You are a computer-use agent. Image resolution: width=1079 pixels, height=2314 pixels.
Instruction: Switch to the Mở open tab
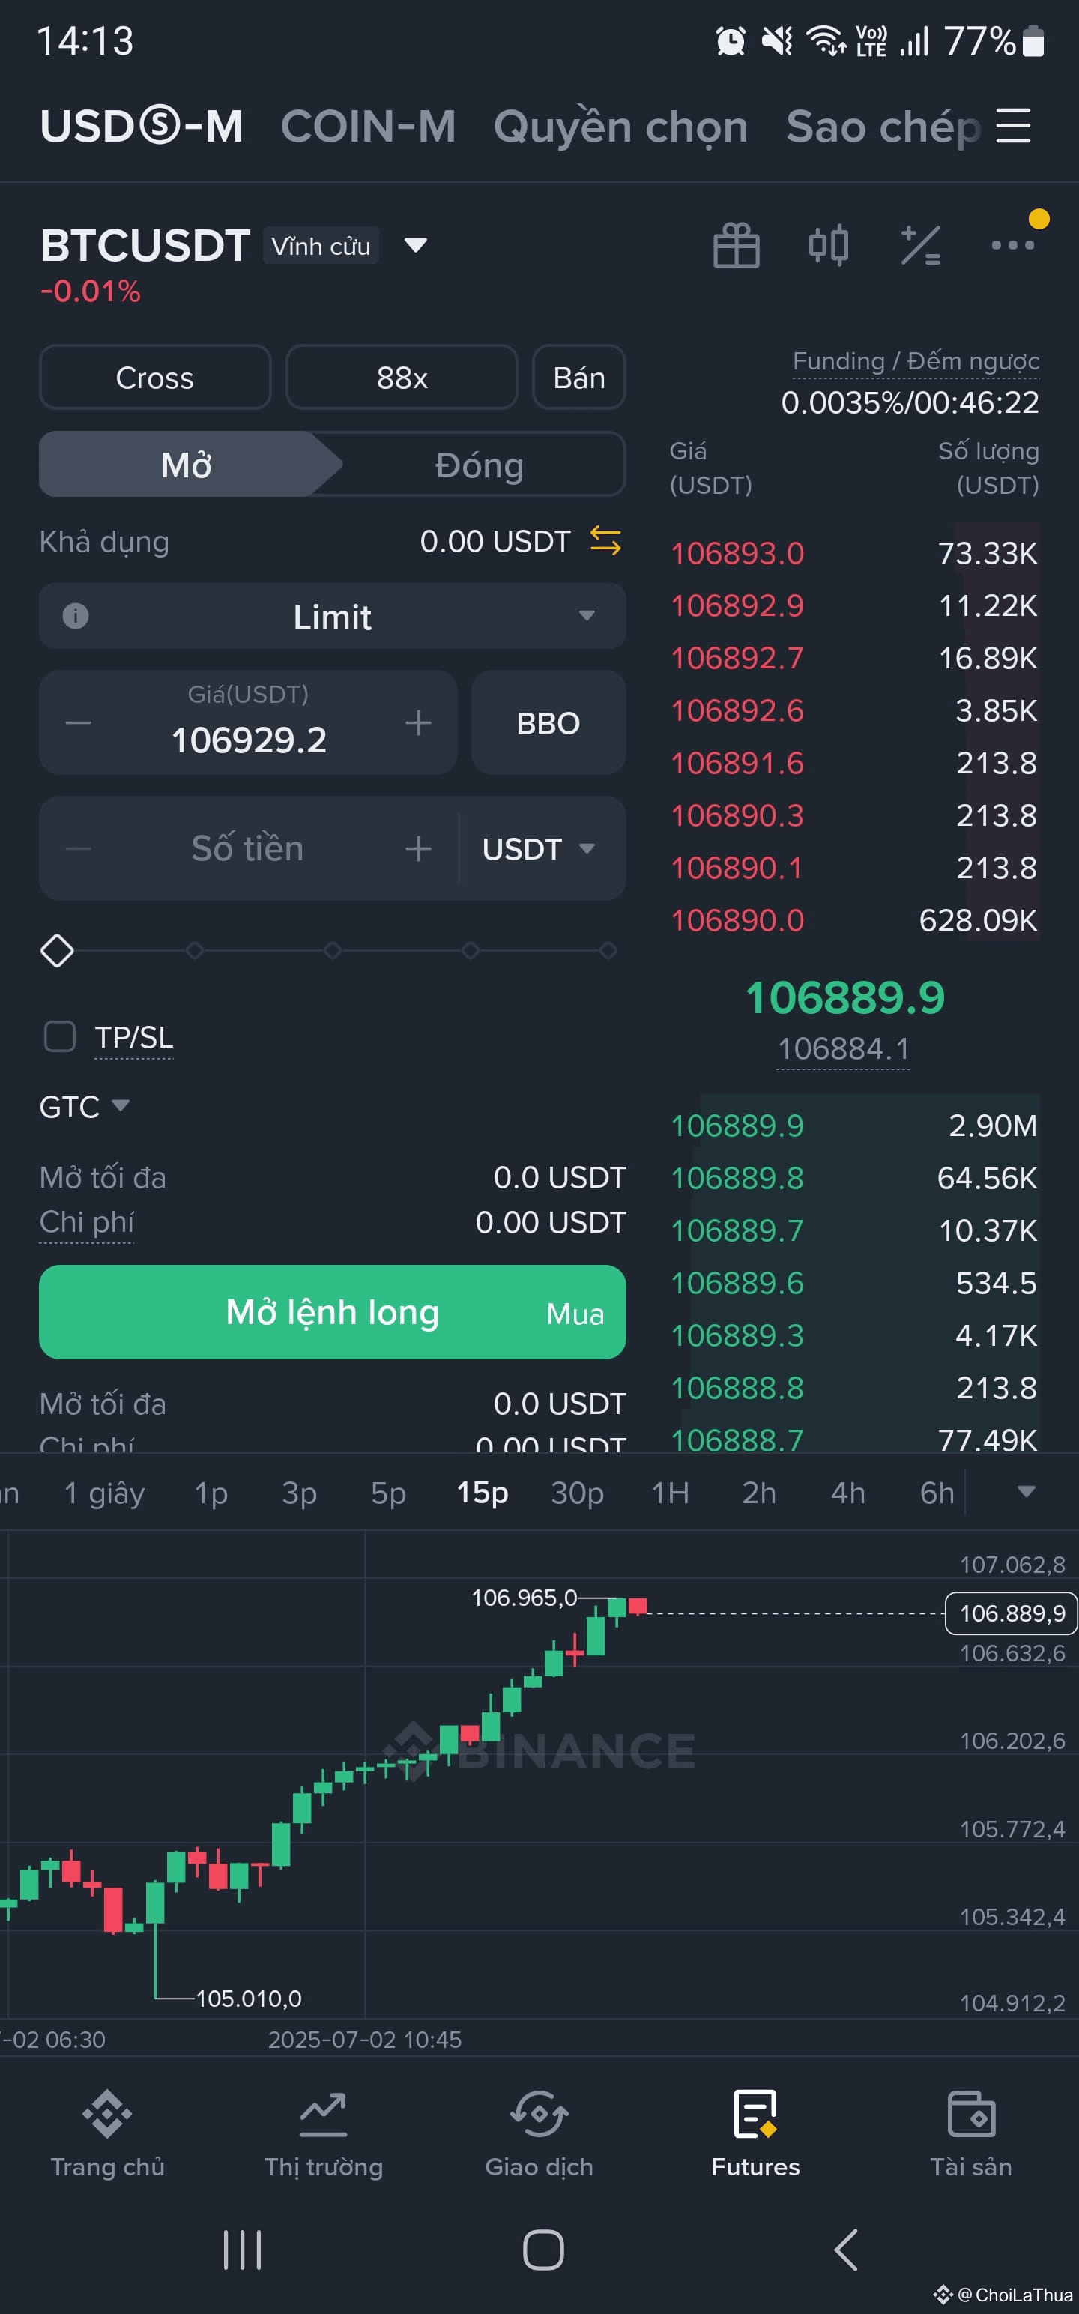pyautogui.click(x=186, y=465)
